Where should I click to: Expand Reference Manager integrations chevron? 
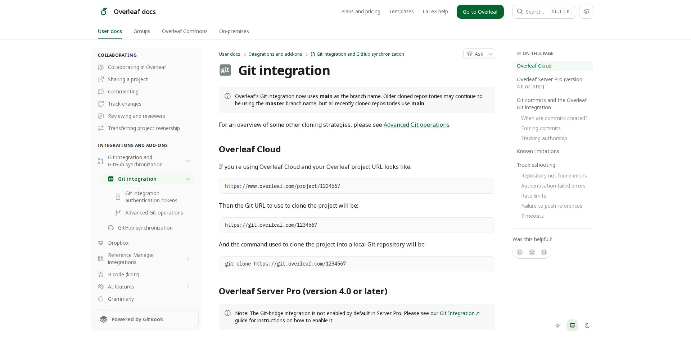point(188,259)
